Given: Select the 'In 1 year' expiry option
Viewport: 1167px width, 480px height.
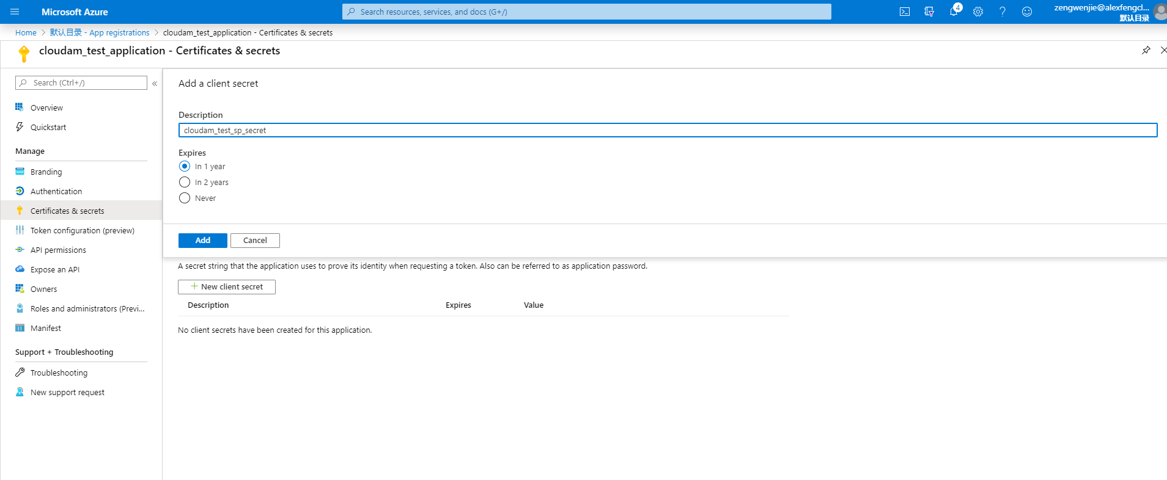Looking at the screenshot, I should point(185,166).
